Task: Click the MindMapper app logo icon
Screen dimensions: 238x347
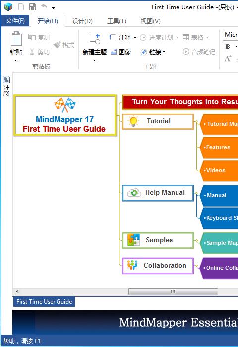Action: [8, 7]
